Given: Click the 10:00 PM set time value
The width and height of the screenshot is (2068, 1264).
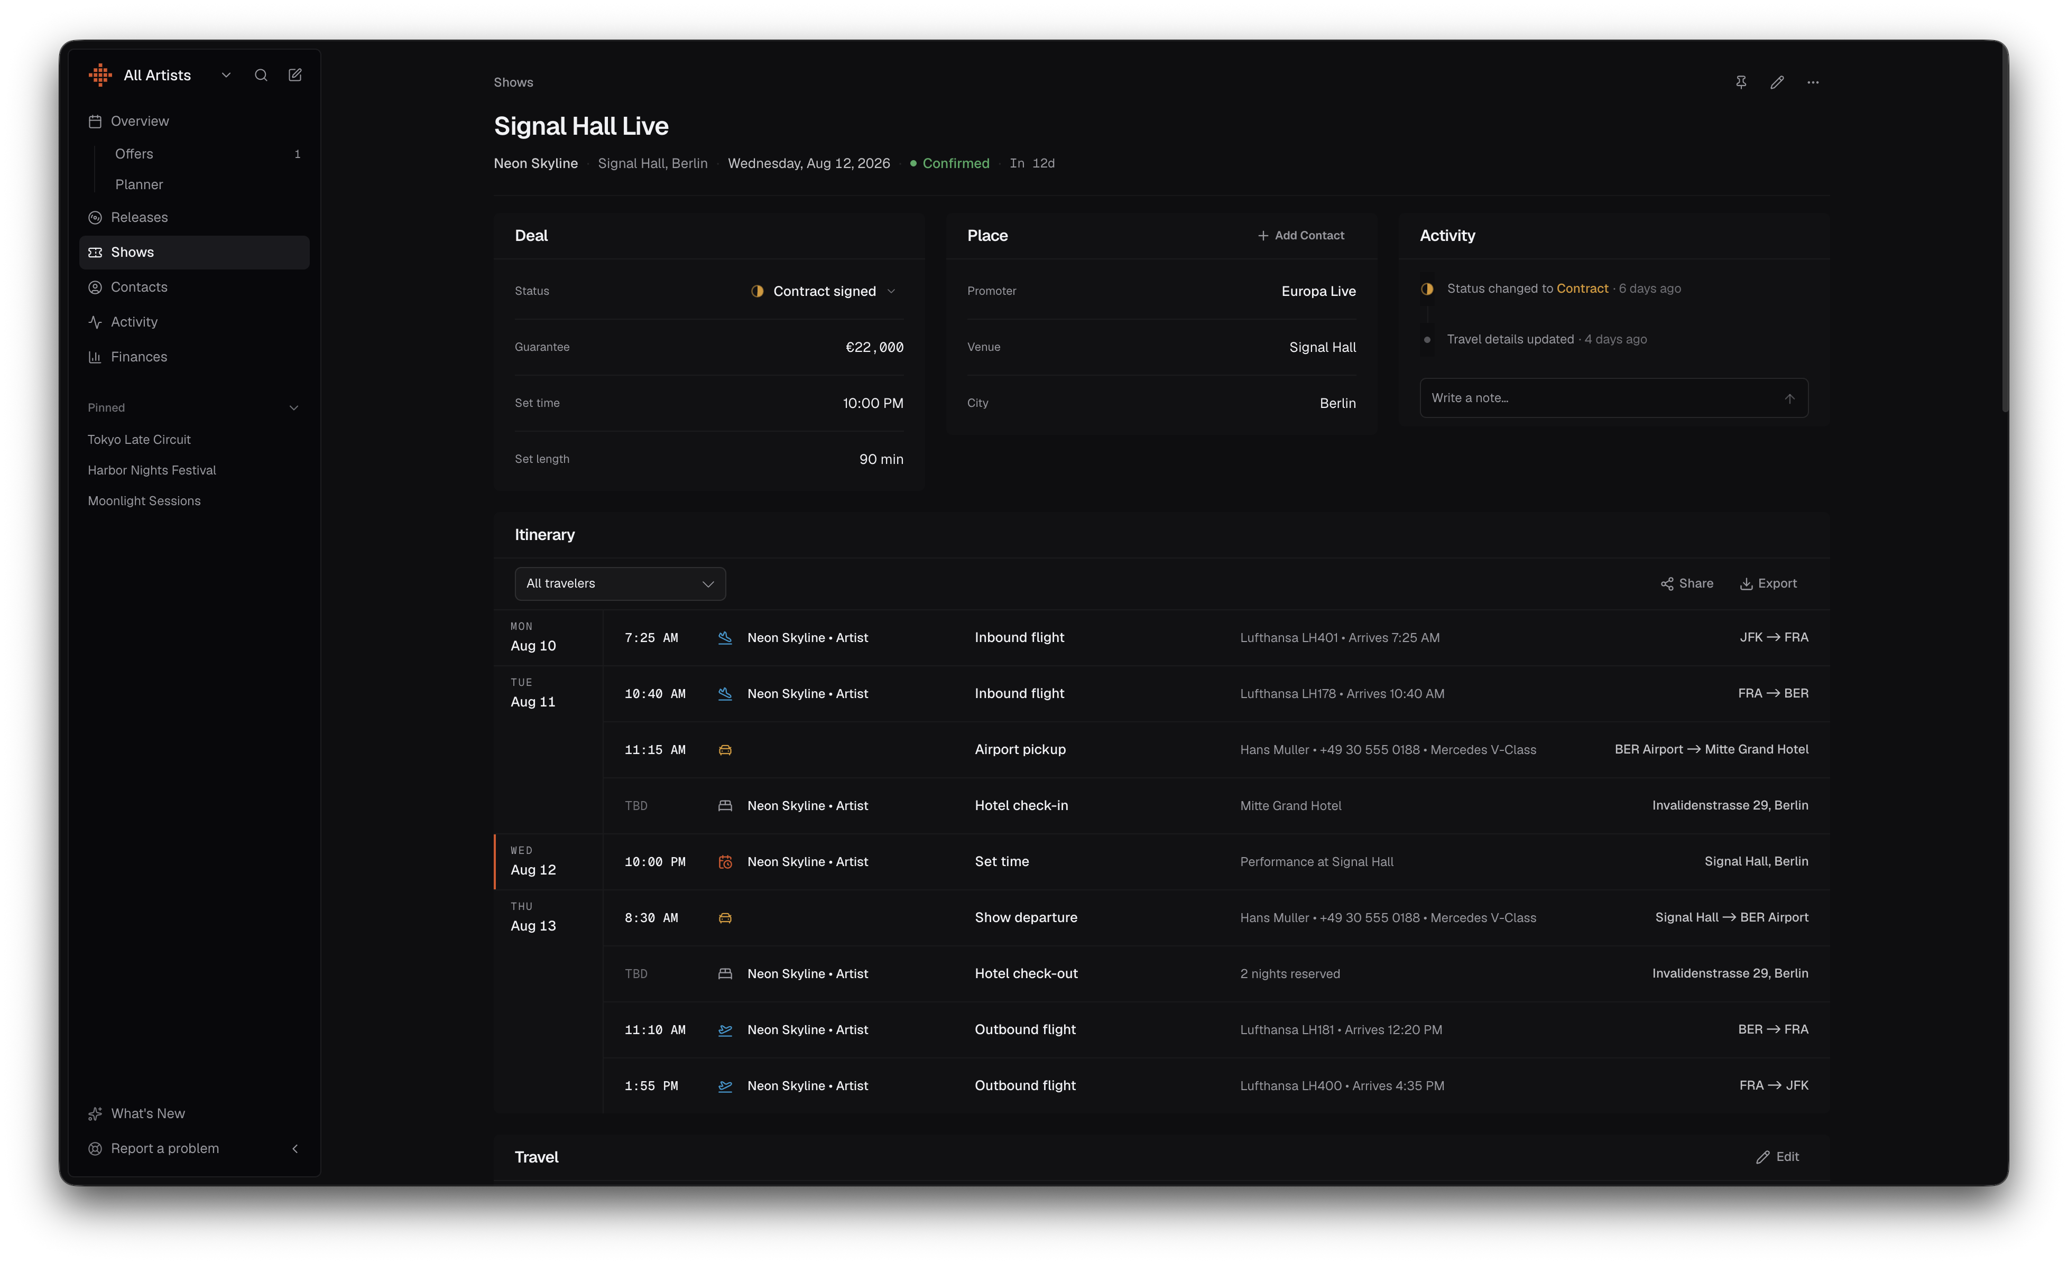Looking at the screenshot, I should 873,403.
